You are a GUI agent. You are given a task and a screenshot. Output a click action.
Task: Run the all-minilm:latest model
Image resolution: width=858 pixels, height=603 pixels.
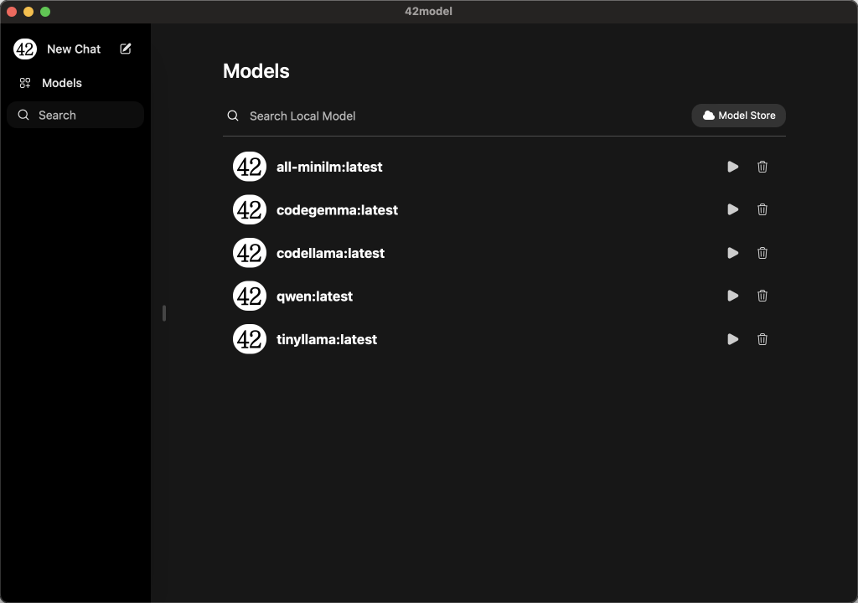pyautogui.click(x=733, y=167)
